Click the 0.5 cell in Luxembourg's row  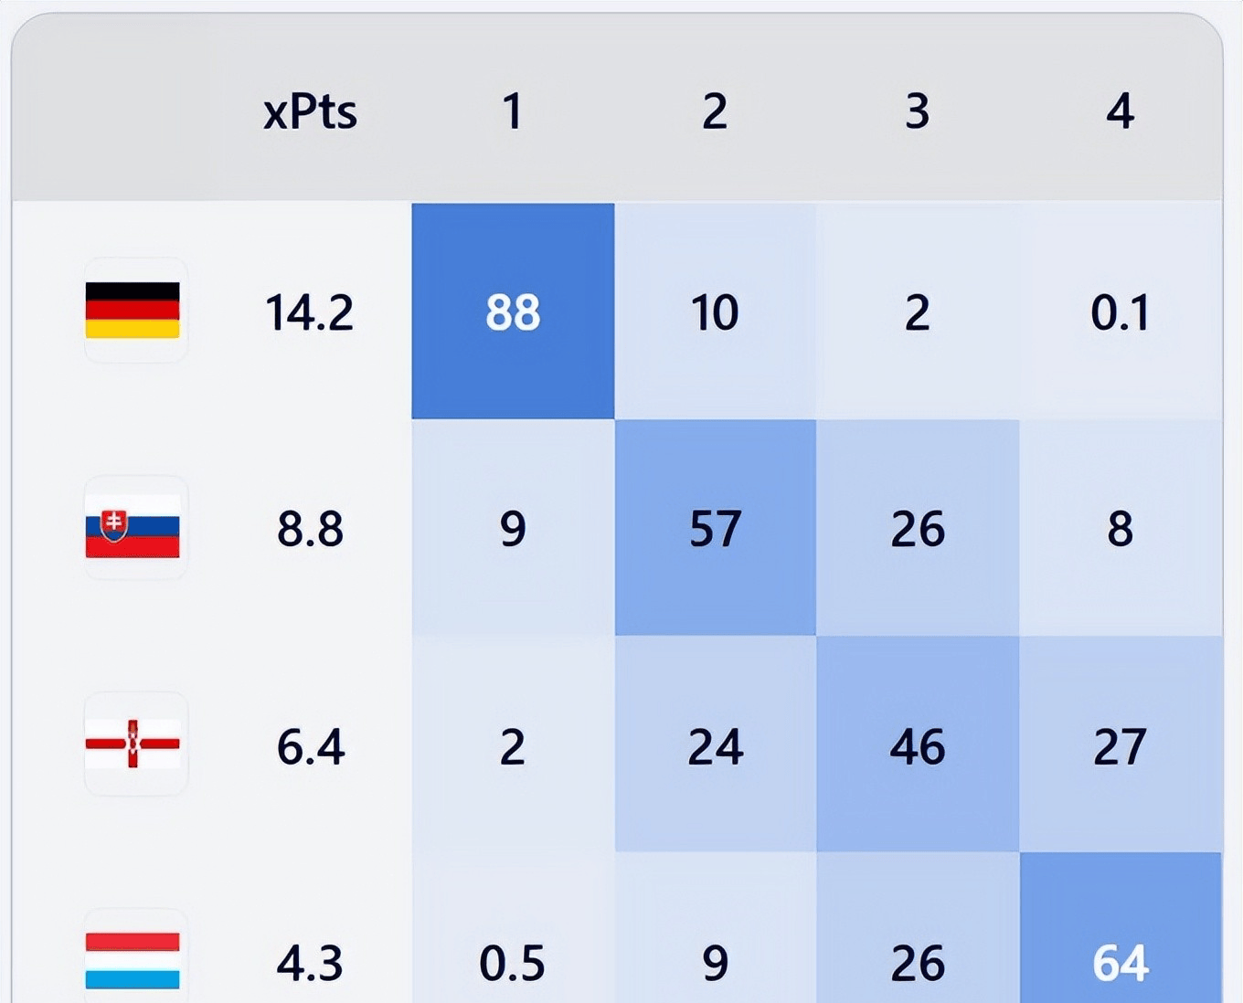click(x=512, y=963)
